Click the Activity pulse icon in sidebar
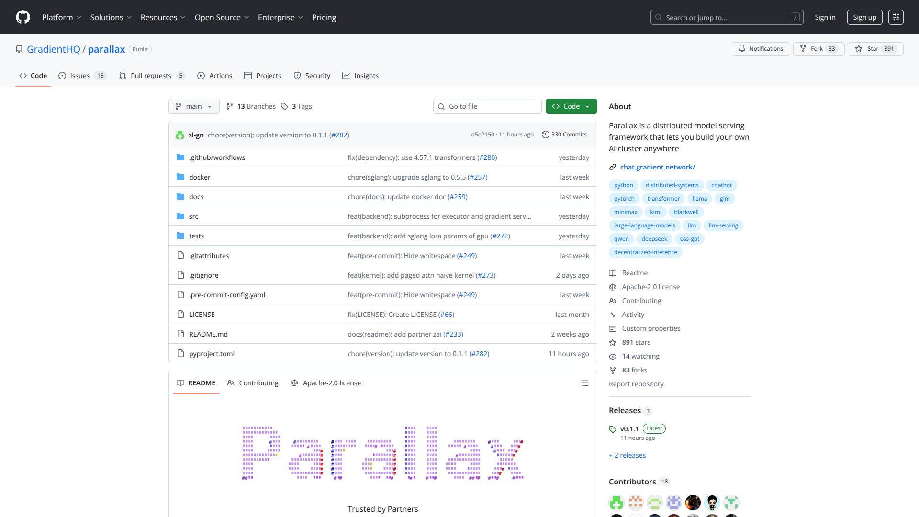The image size is (919, 517). pos(613,315)
